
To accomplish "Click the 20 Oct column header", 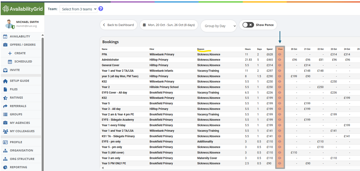I will tap(294, 49).
